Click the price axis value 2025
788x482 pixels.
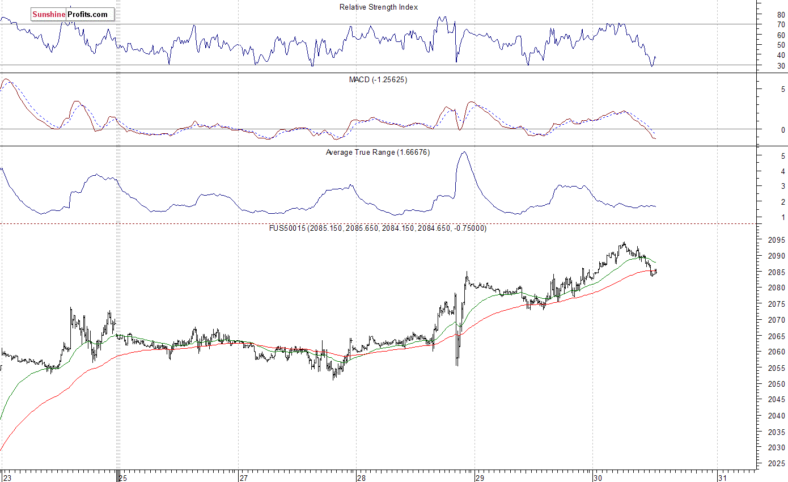(x=776, y=464)
